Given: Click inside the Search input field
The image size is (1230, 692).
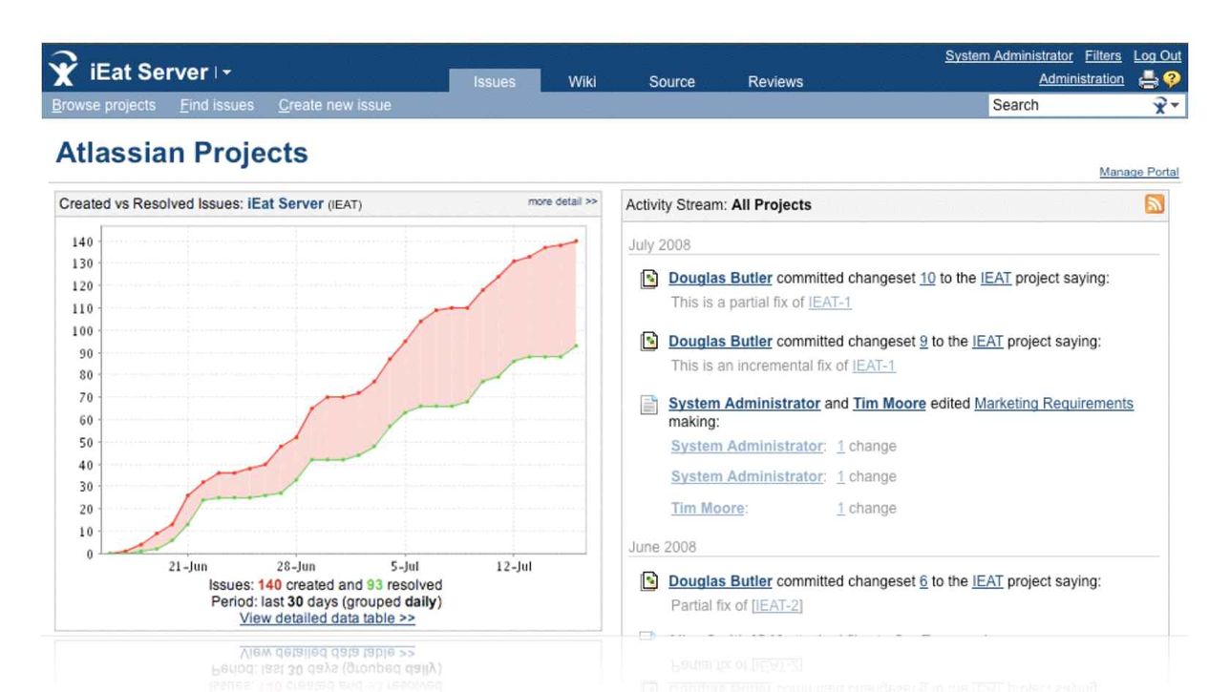Looking at the screenshot, I should coord(1071,105).
